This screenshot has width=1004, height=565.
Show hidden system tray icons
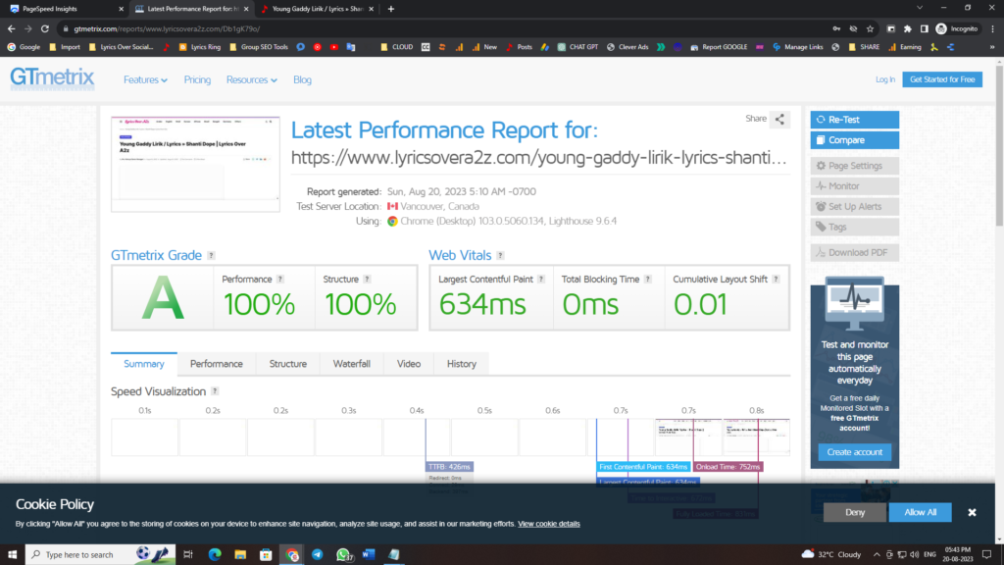[877, 555]
